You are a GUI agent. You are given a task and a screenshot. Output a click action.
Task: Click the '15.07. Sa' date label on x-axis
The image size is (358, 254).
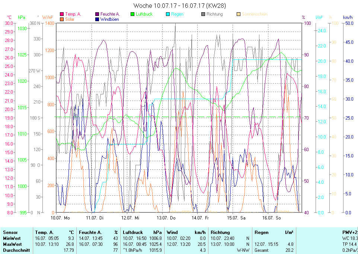coord(236,218)
